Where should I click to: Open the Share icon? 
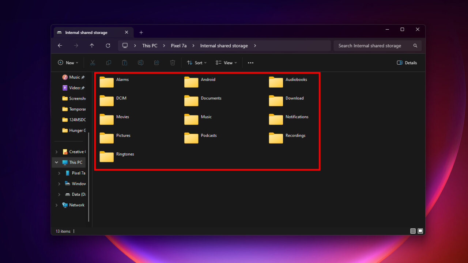point(156,62)
